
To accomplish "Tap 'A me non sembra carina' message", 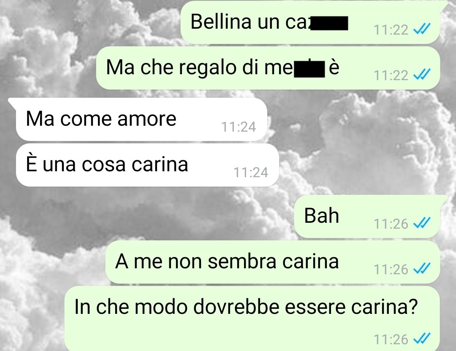I will pyautogui.click(x=272, y=262).
